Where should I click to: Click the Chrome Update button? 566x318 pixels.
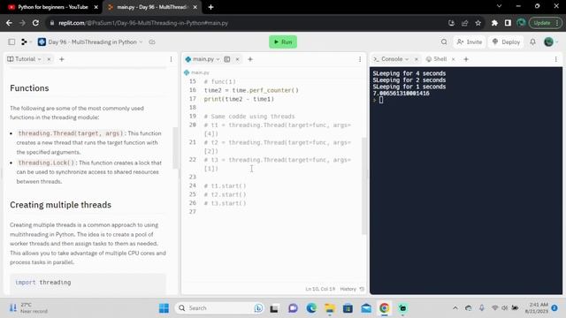(x=546, y=23)
